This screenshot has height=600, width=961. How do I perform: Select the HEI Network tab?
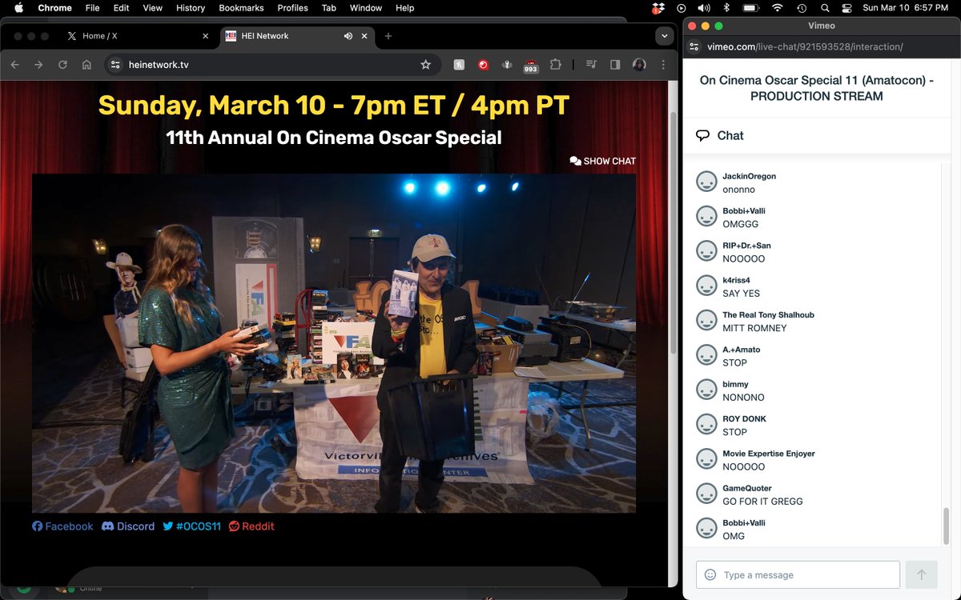(x=296, y=36)
